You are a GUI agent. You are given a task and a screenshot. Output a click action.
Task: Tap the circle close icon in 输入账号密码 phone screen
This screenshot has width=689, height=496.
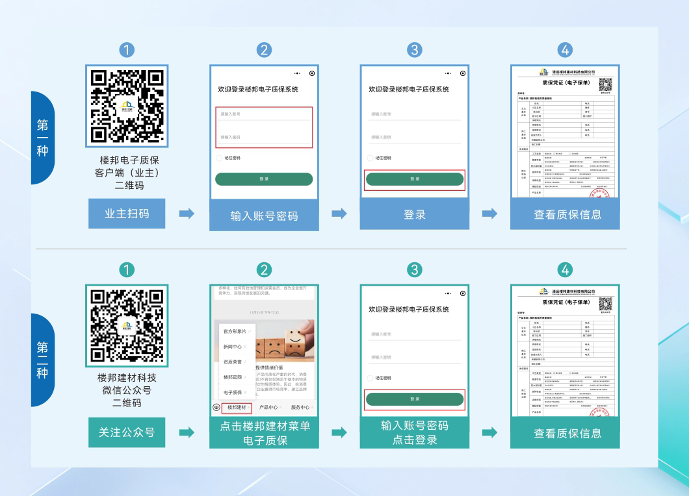point(312,73)
